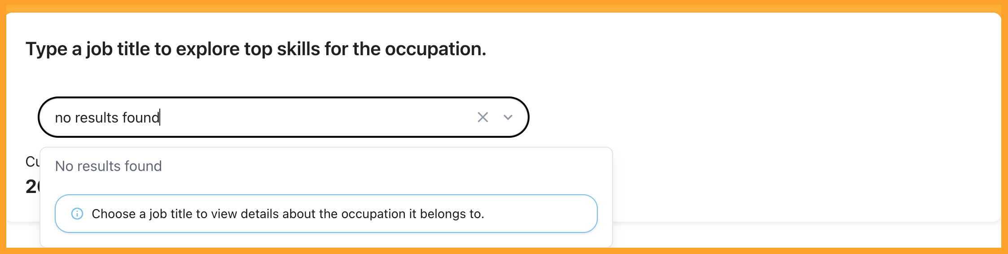
Task: Click empty space inside the search box
Action: [x=314, y=117]
